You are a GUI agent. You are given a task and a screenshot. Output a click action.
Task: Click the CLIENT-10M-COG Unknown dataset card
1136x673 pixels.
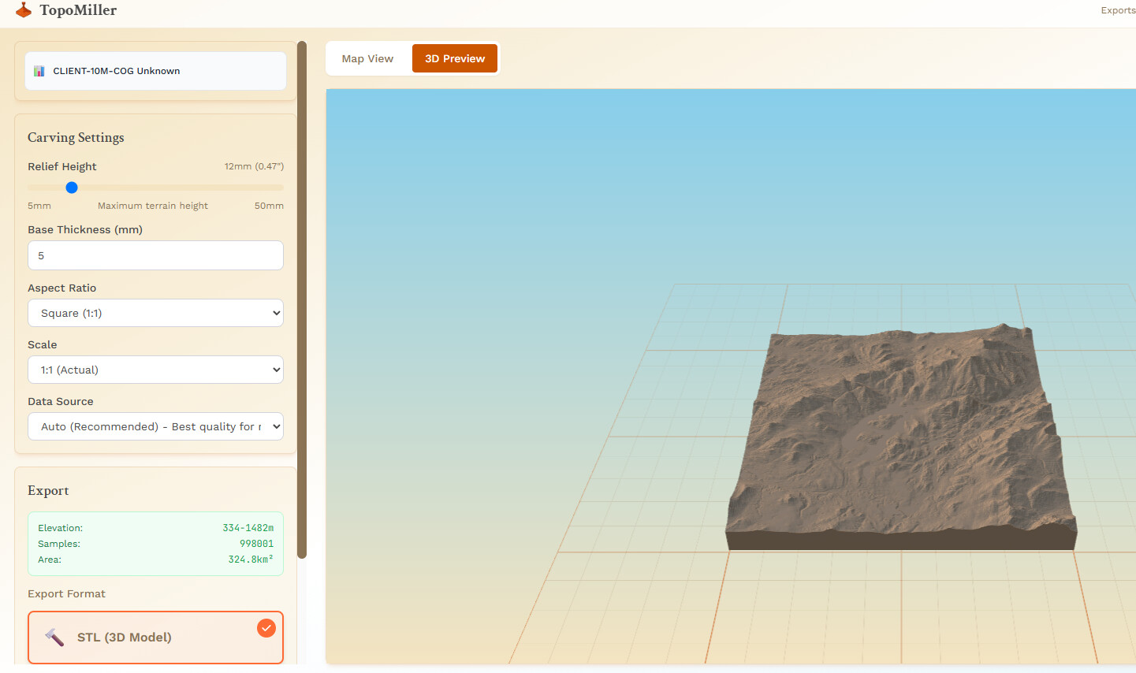155,71
